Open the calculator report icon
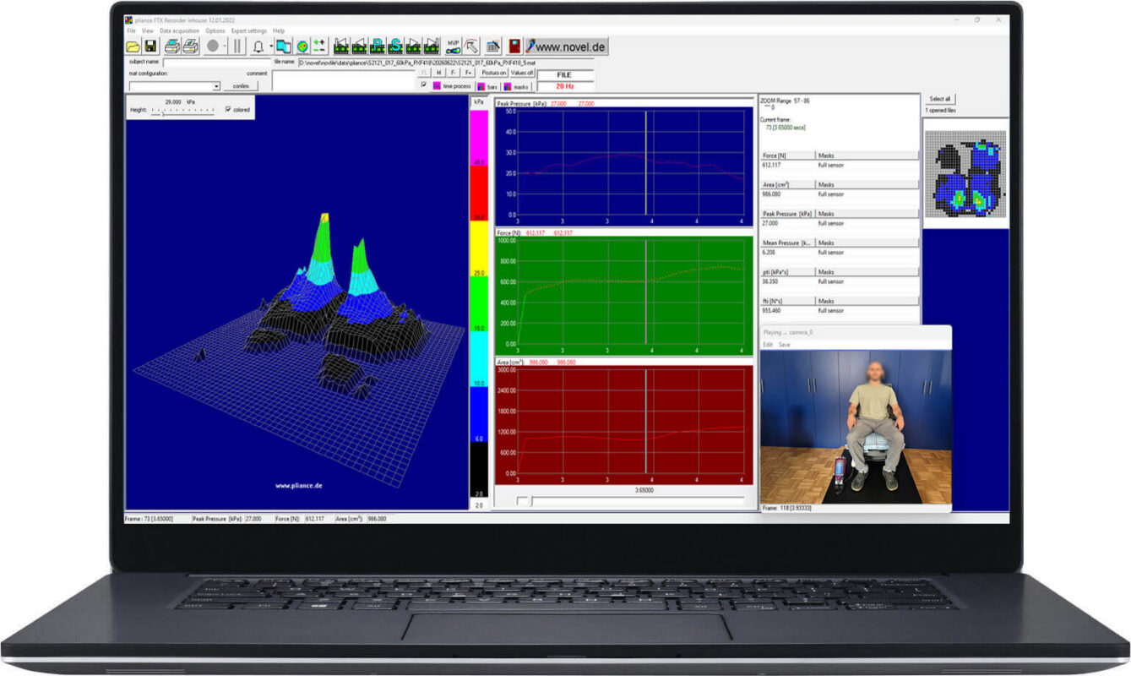 (x=494, y=46)
